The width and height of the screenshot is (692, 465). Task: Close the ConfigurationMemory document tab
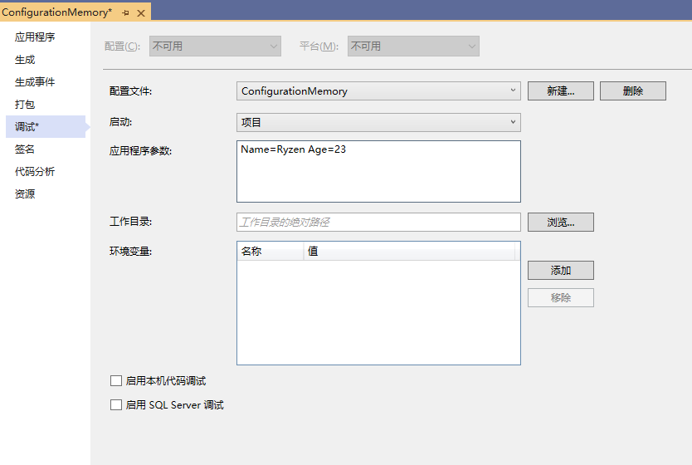[141, 12]
